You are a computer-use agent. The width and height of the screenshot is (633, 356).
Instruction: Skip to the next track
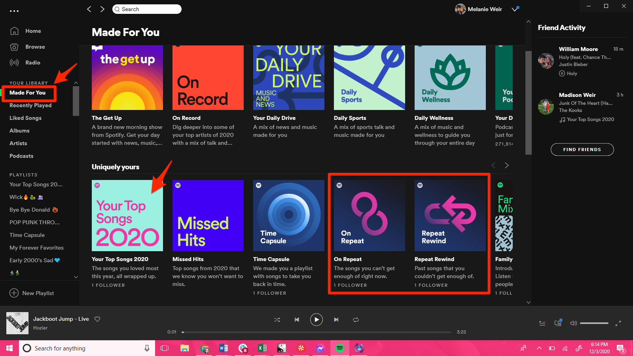pos(336,320)
